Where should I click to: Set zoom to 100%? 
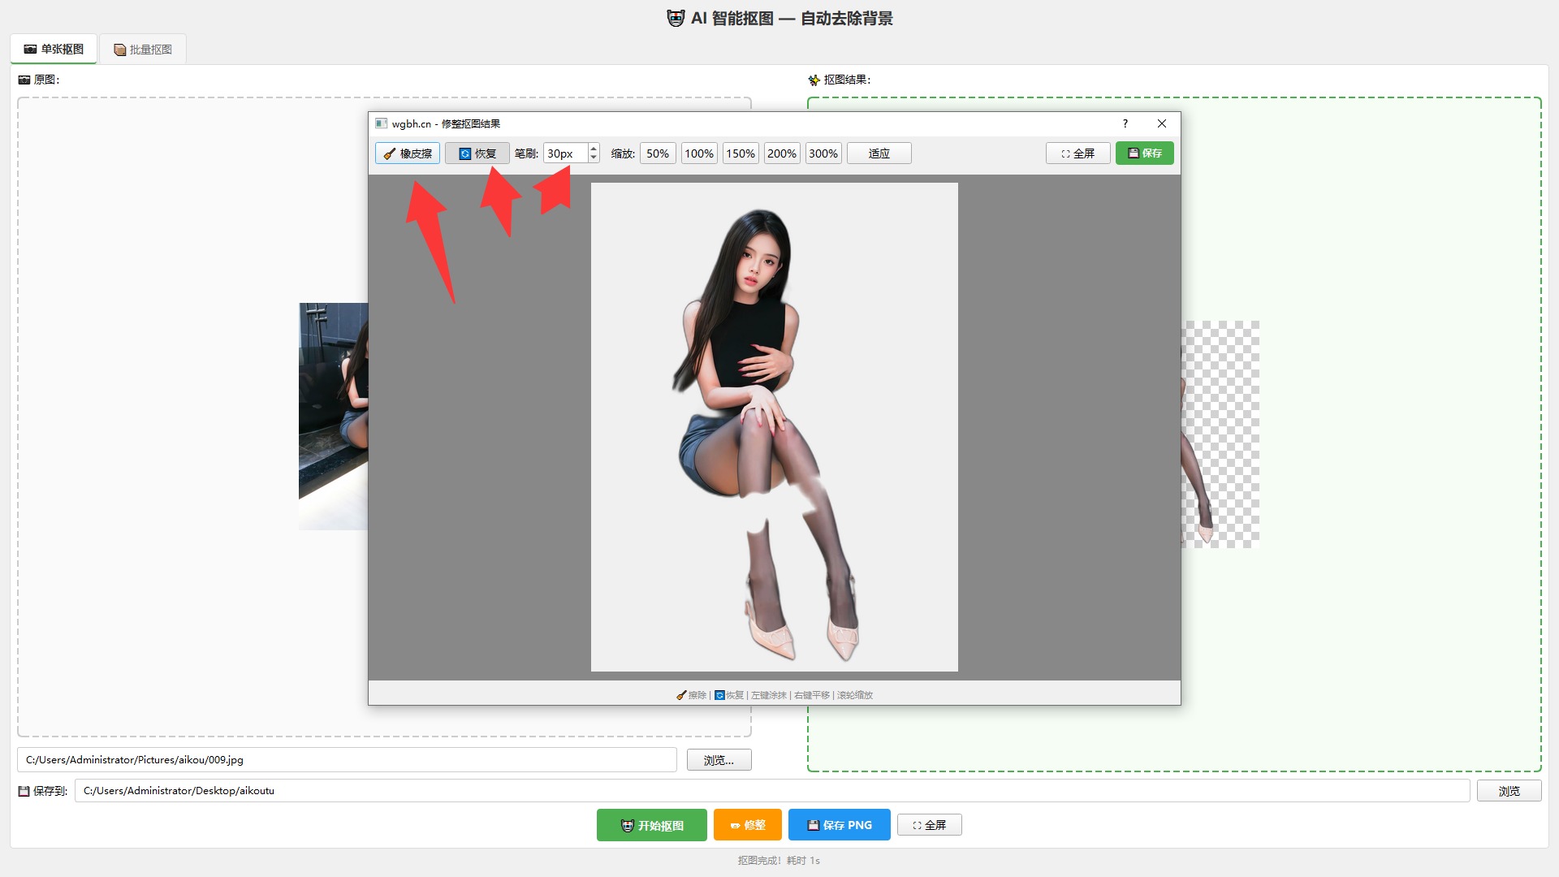pos(699,153)
